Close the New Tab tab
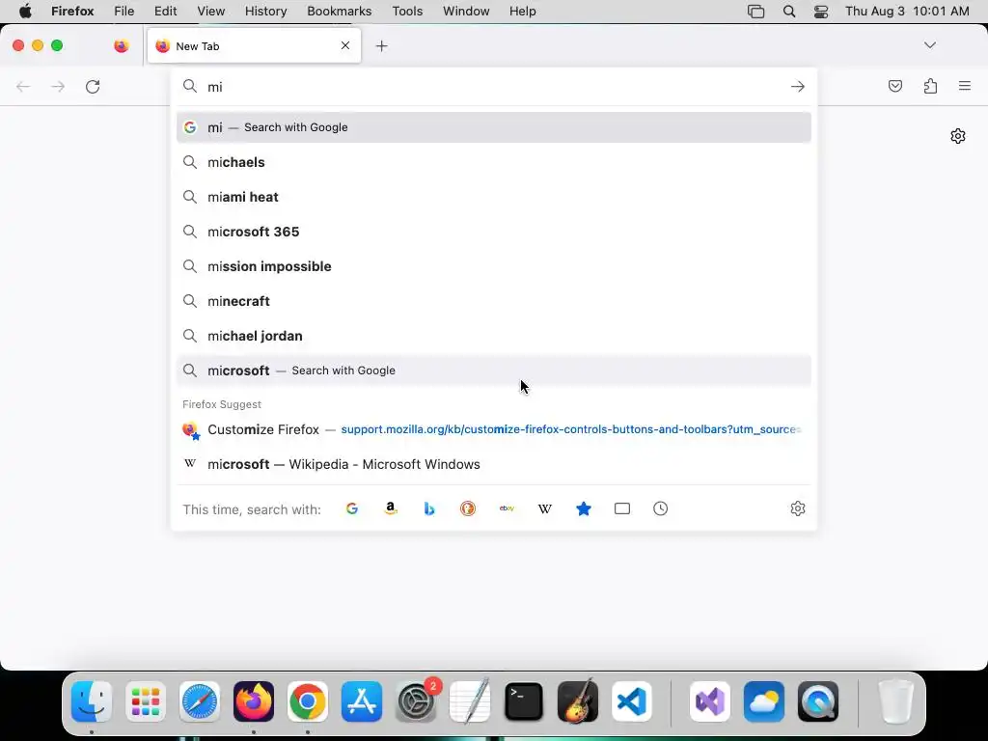Screen dimensions: 988x741 [345, 45]
